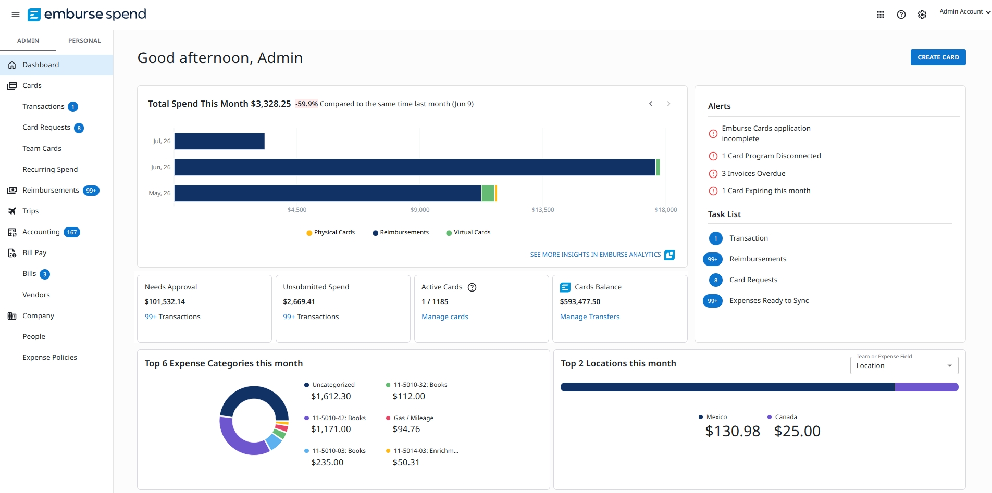This screenshot has width=992, height=493.
Task: Toggle Virtual Cards legend item in chart
Action: coord(468,233)
